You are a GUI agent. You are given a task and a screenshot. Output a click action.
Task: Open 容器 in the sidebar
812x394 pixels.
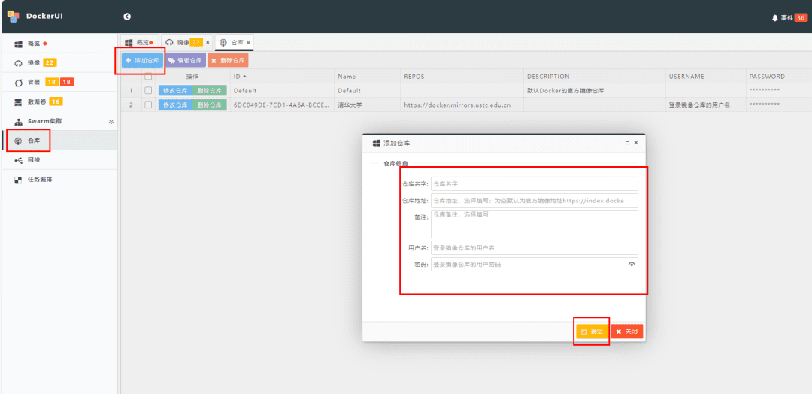[34, 82]
